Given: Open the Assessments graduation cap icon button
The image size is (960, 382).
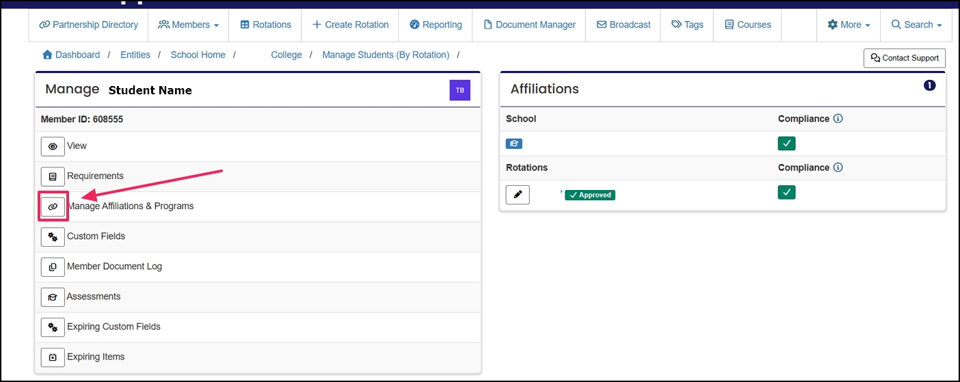Looking at the screenshot, I should pyautogui.click(x=53, y=297).
